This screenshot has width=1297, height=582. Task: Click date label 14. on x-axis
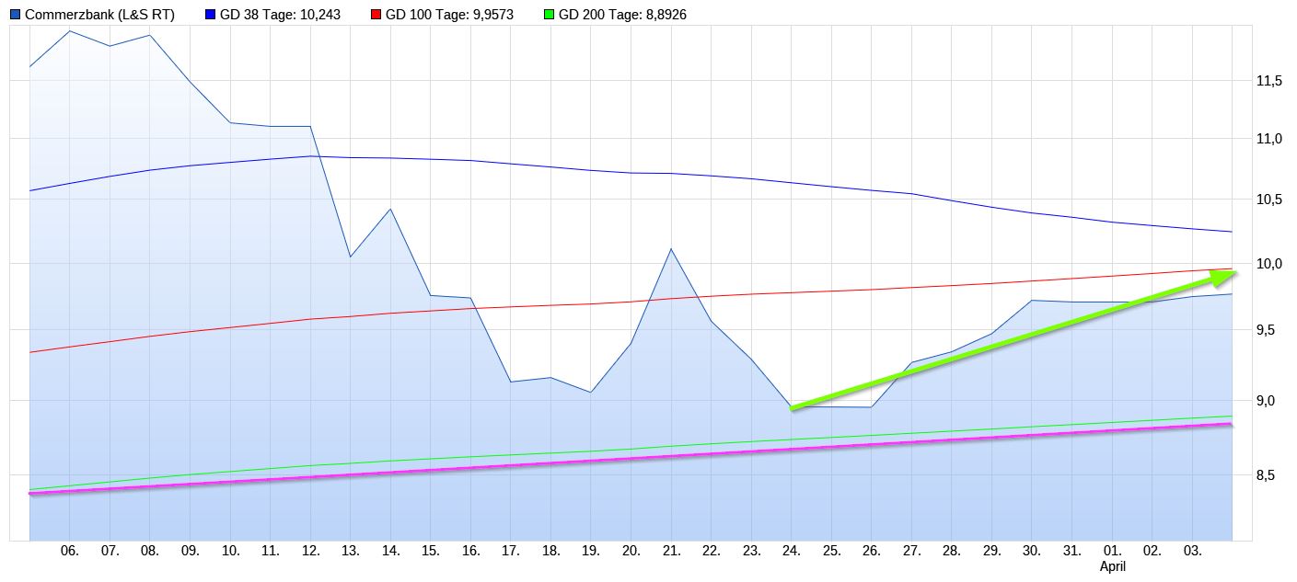pos(391,552)
